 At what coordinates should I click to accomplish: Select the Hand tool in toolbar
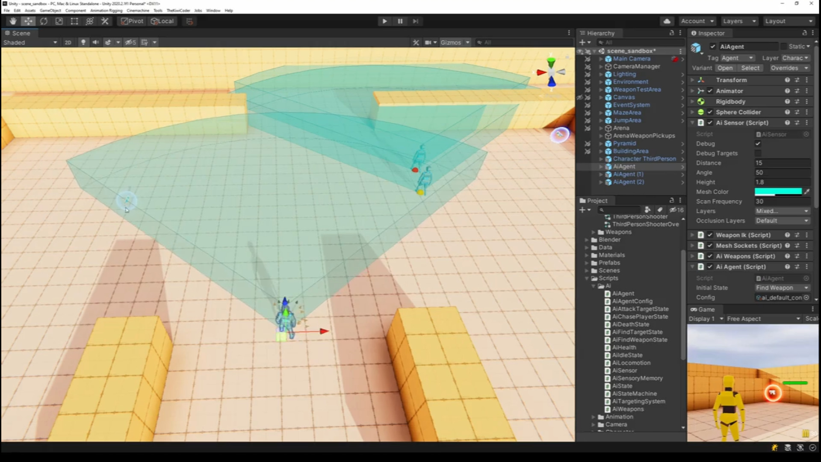[x=13, y=21]
